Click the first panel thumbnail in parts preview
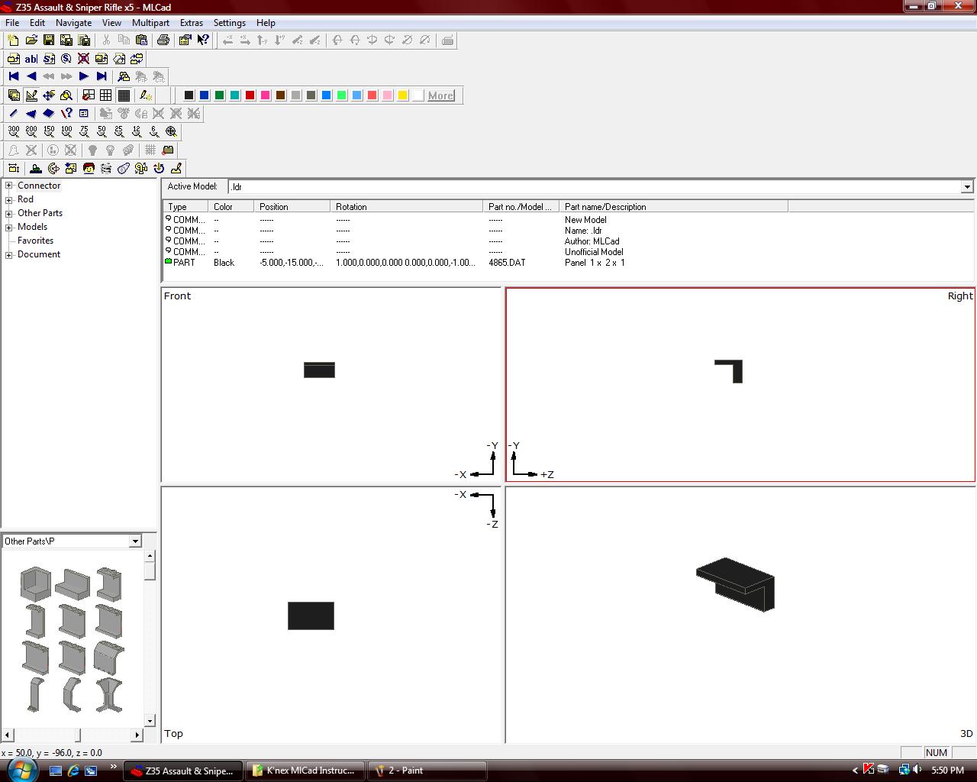Image resolution: width=977 pixels, height=782 pixels. click(35, 584)
